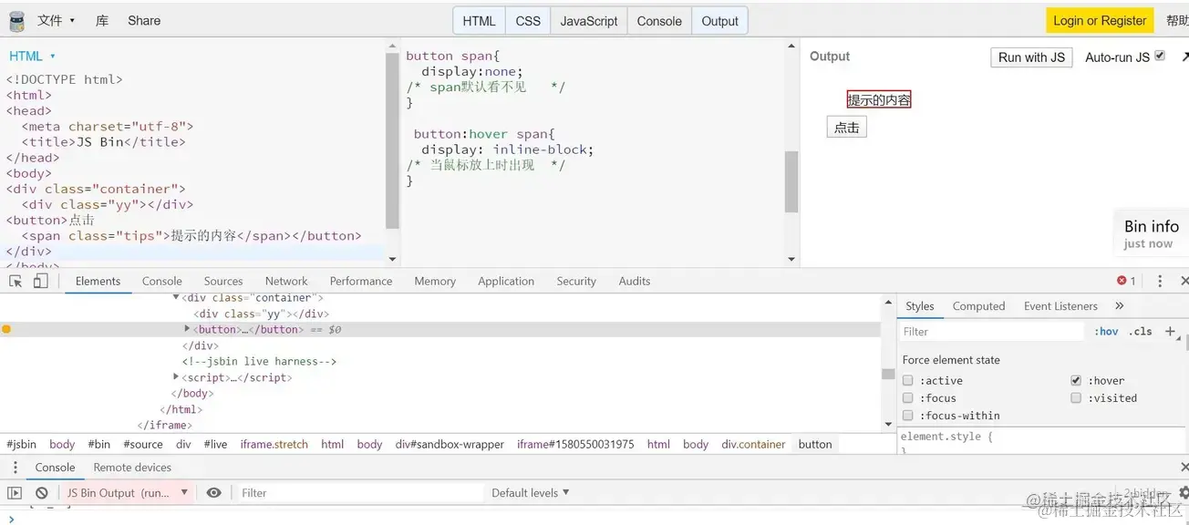Toggle the Console panel button
1189x525 pixels.
tap(659, 21)
